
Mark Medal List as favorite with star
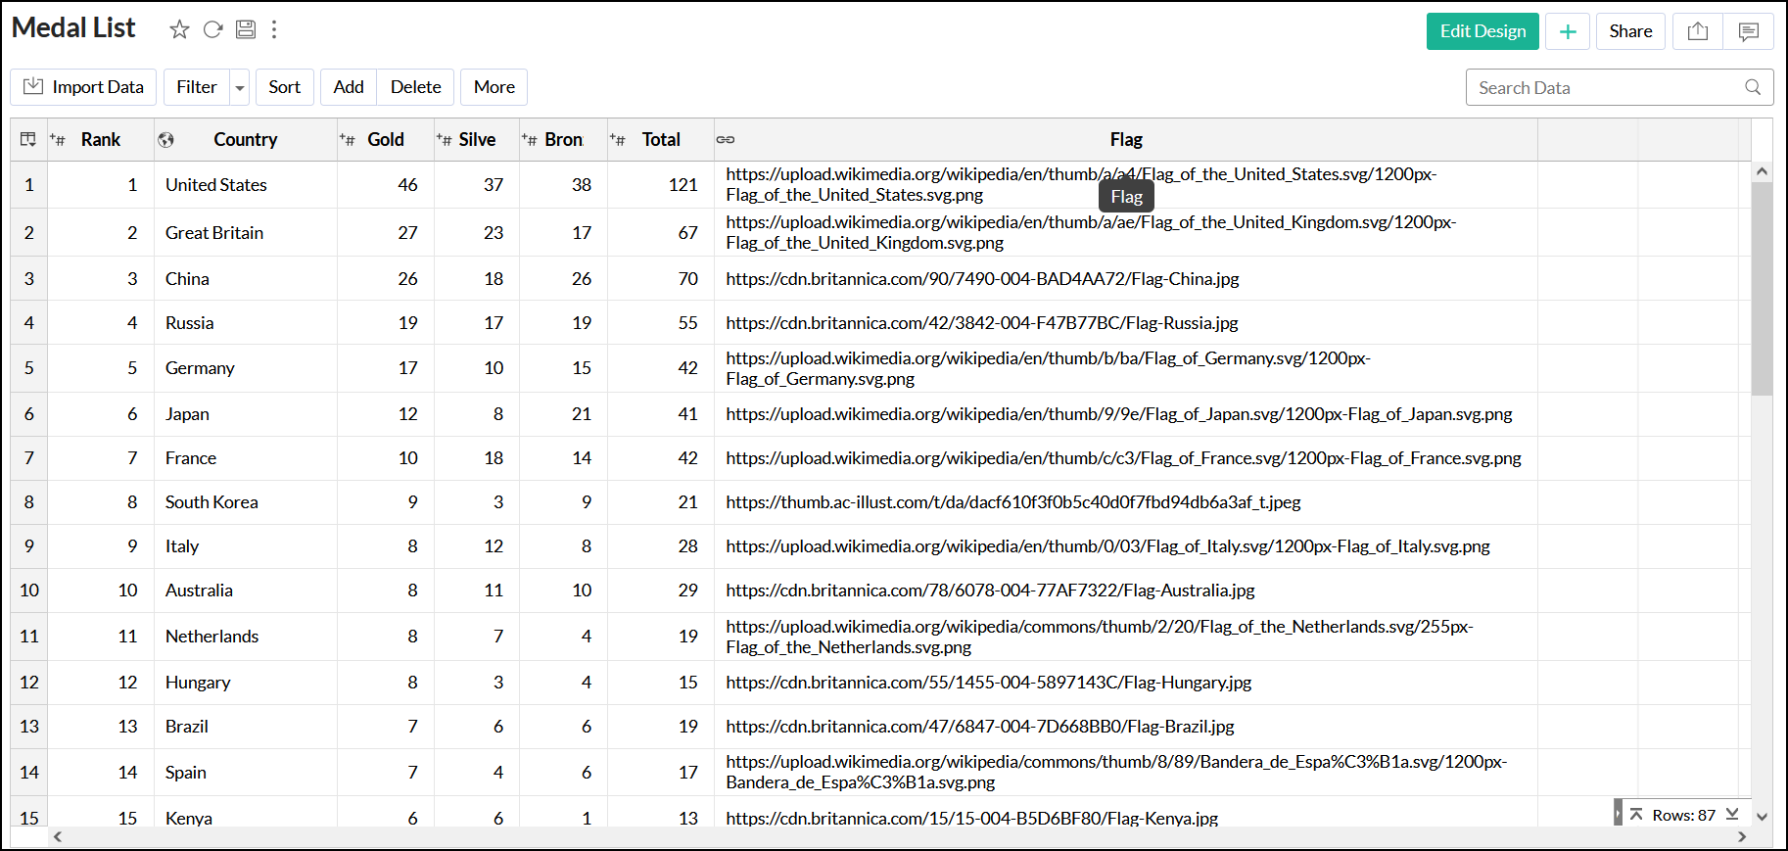tap(179, 29)
